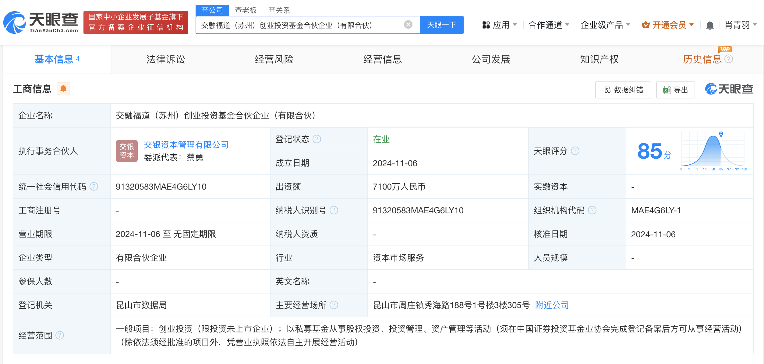Click question mark next to 统一社会信用代码

point(94,187)
